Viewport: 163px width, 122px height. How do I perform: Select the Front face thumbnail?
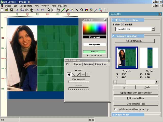point(127,58)
